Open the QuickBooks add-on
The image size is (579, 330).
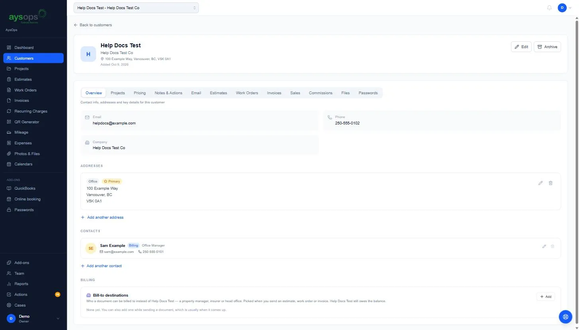(33, 188)
